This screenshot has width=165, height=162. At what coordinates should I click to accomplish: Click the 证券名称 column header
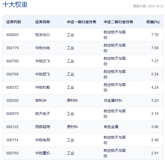(x=43, y=22)
